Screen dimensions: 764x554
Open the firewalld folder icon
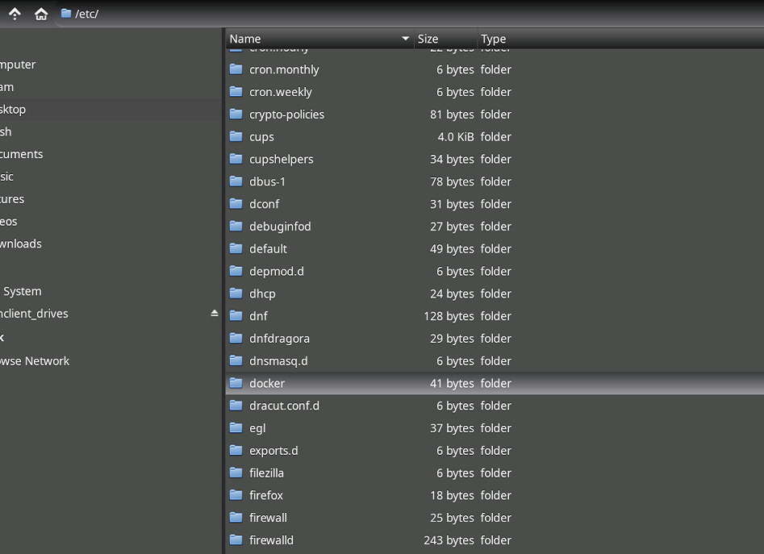click(x=234, y=540)
